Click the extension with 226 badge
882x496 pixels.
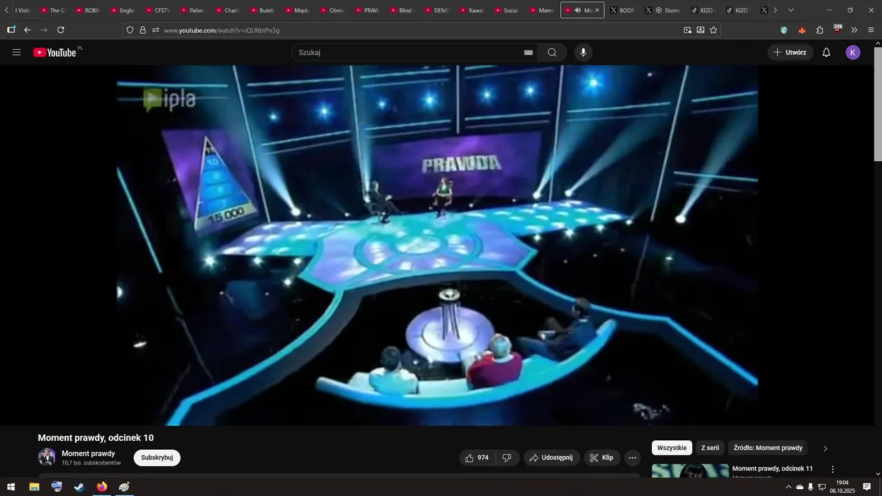click(837, 30)
